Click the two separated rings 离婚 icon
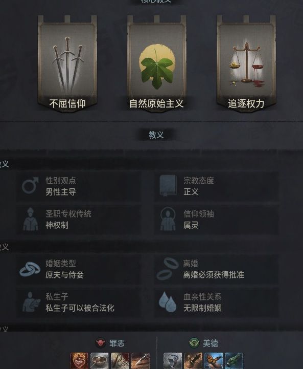This screenshot has width=303, height=369. [x=168, y=269]
